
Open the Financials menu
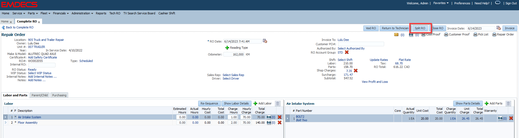coord(61,13)
